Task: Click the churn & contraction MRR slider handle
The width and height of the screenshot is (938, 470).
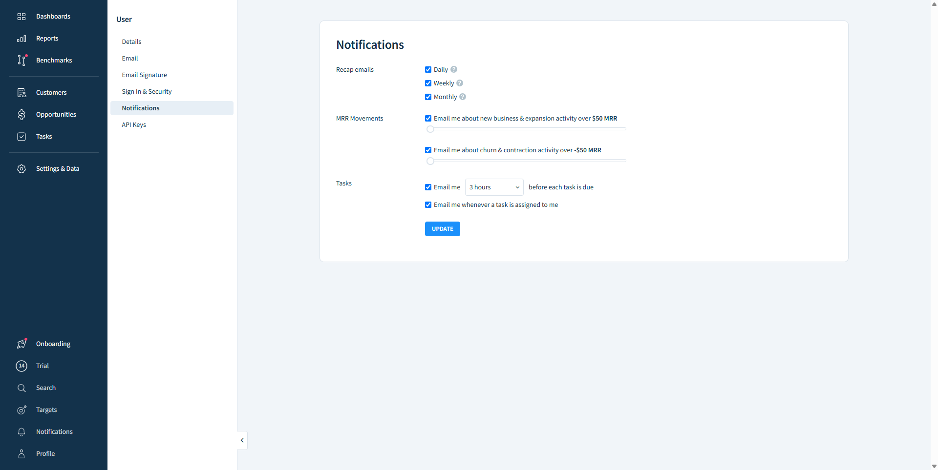Action: click(x=430, y=161)
